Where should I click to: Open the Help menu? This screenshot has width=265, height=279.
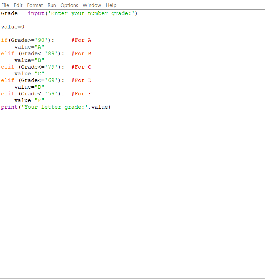tap(111, 5)
